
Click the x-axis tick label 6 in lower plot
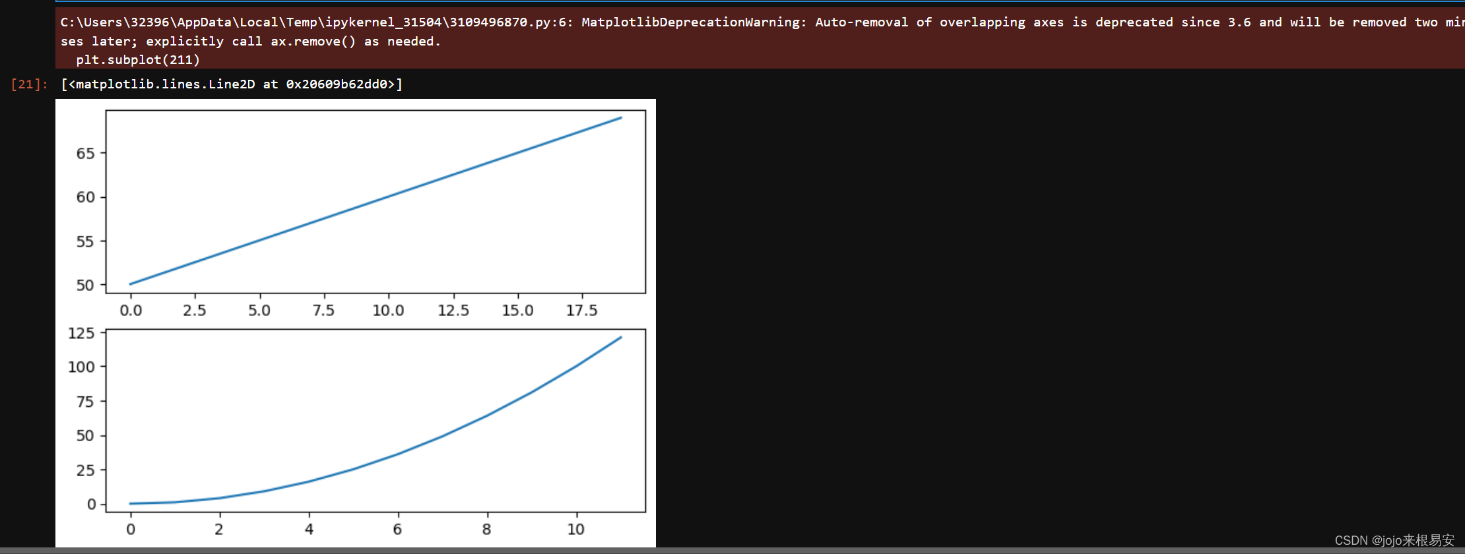pyautogui.click(x=397, y=530)
